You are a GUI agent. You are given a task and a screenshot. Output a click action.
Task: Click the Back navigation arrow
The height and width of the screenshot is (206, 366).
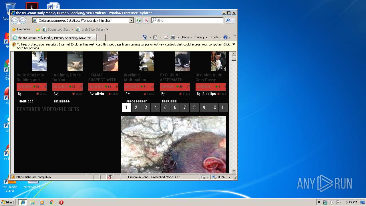pyautogui.click(x=15, y=20)
